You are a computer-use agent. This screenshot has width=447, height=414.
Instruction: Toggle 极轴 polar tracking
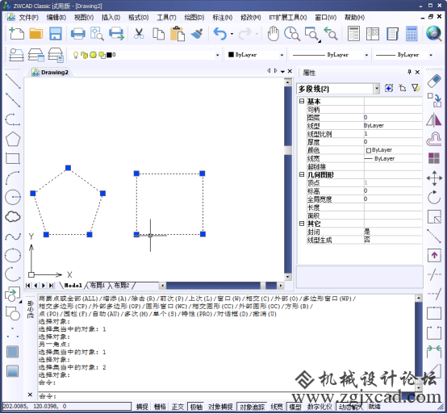point(196,407)
